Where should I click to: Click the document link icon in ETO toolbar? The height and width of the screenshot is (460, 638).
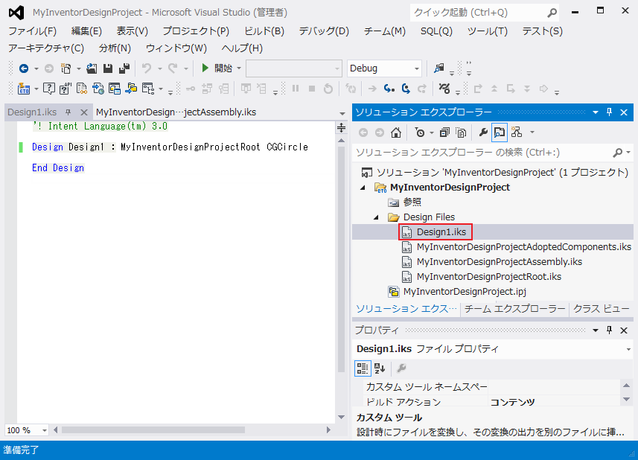click(x=82, y=89)
